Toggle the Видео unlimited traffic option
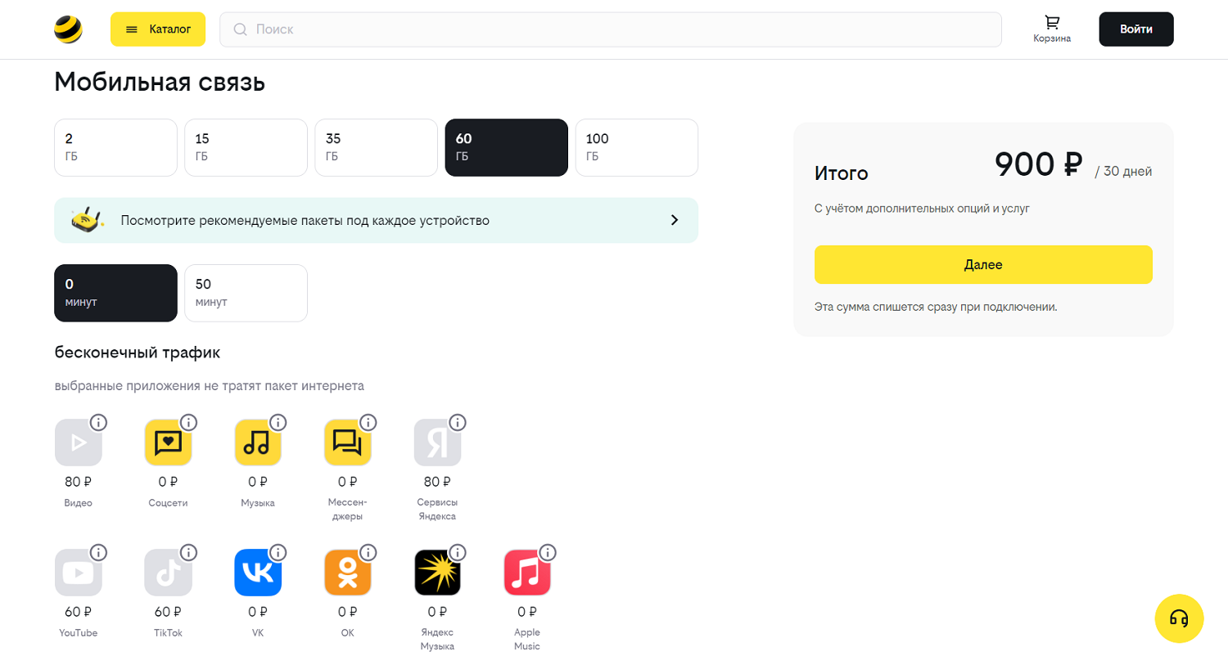This screenshot has width=1228, height=665. pos(79,443)
